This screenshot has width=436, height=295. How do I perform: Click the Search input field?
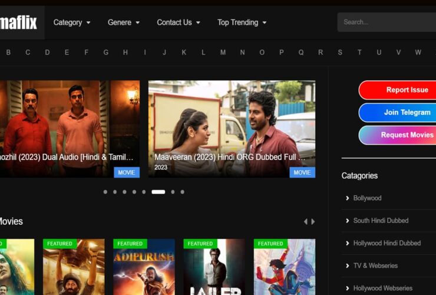tap(387, 22)
